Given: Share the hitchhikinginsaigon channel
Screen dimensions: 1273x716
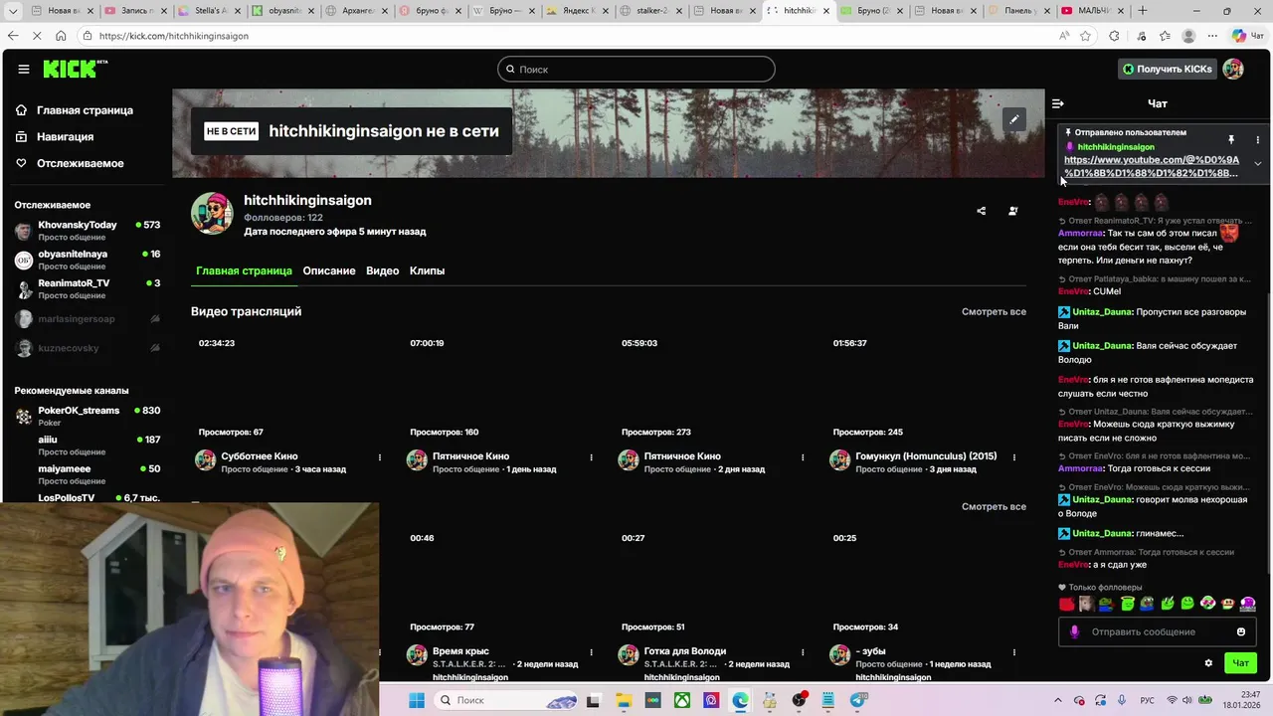Looking at the screenshot, I should tap(981, 211).
